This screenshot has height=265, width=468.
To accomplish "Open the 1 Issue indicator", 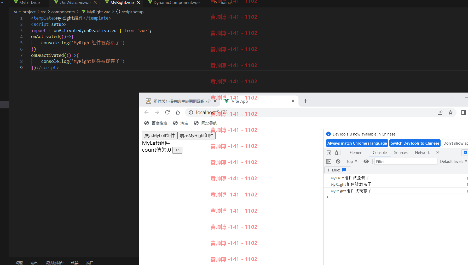I will [x=338, y=170].
